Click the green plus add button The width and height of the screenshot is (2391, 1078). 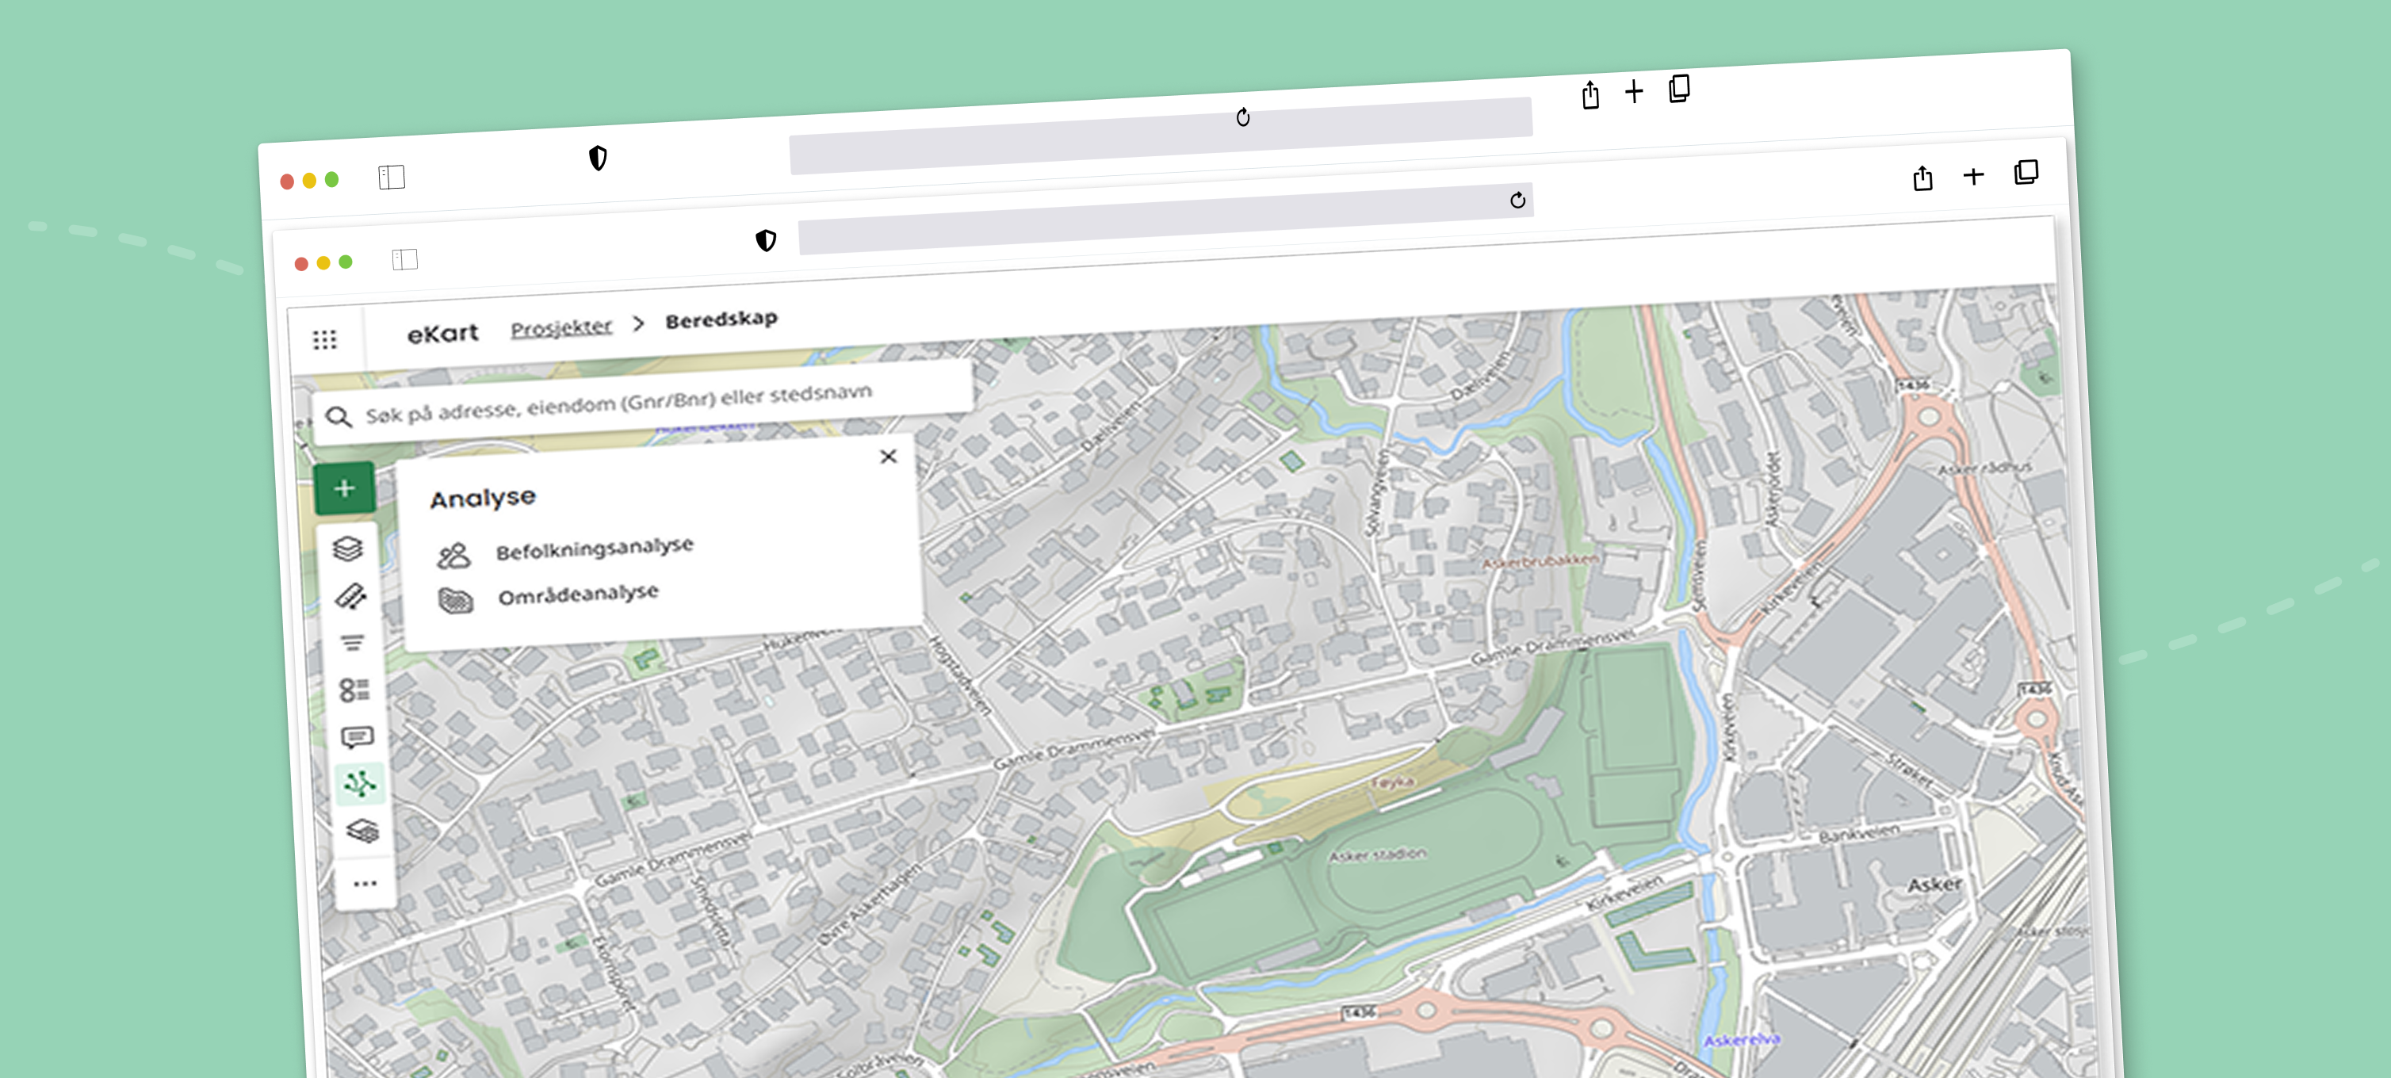point(344,488)
